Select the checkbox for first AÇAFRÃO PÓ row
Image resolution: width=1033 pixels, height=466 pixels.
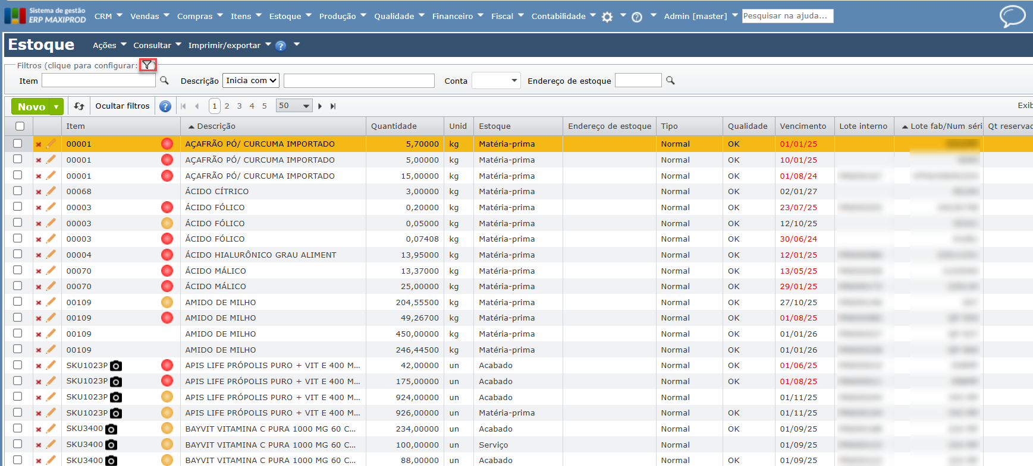[18, 144]
